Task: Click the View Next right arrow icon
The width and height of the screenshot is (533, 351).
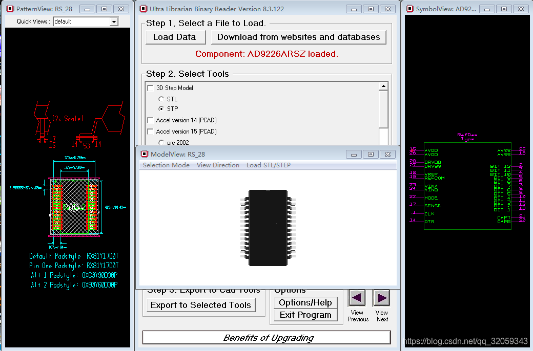Action: pyautogui.click(x=382, y=298)
